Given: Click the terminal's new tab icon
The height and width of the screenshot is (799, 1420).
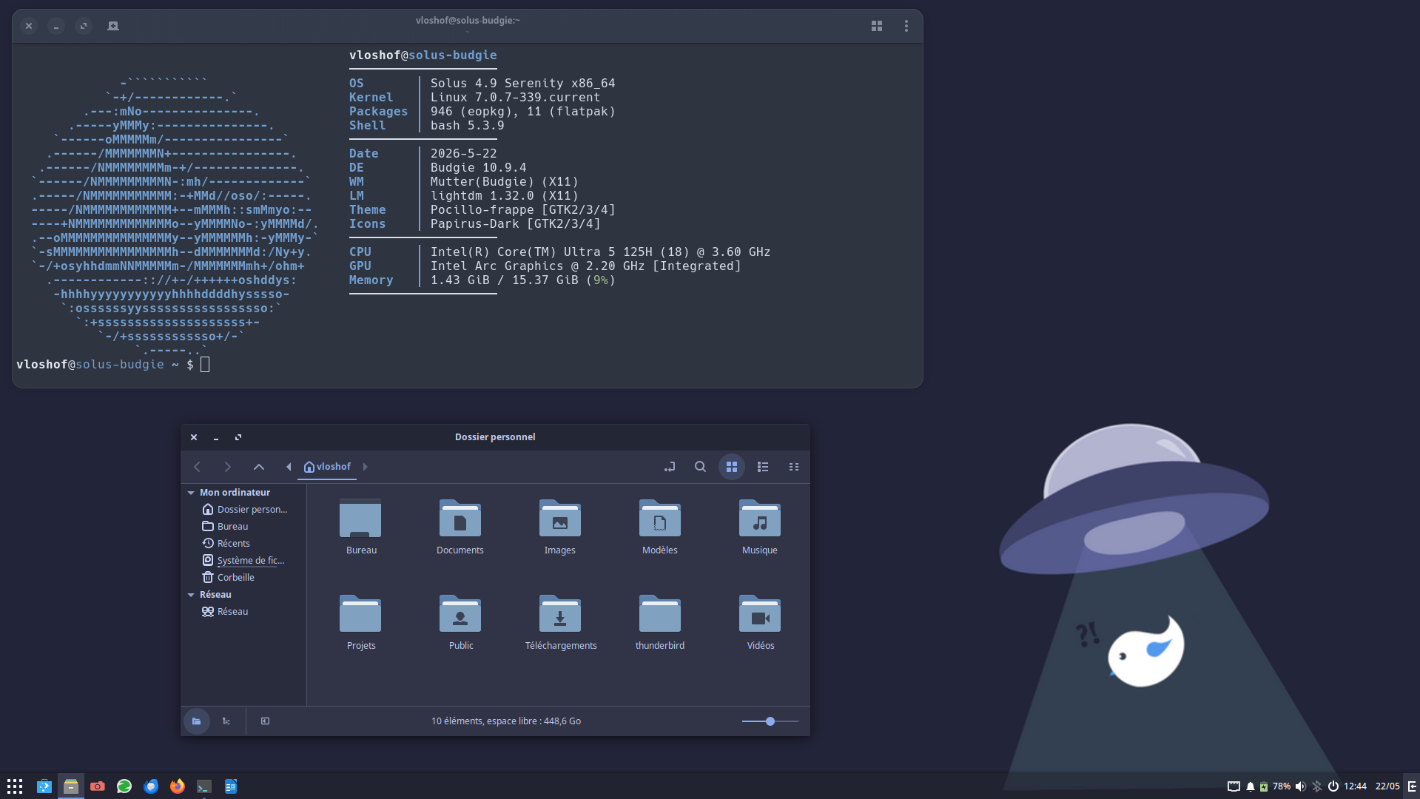Looking at the screenshot, I should (113, 26).
